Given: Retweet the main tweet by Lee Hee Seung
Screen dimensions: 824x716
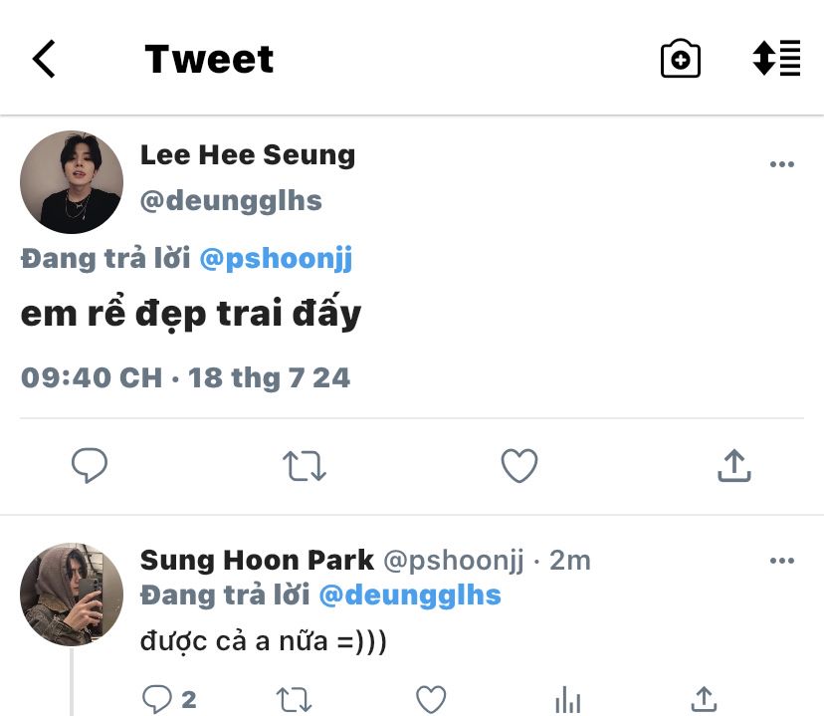Looking at the screenshot, I should pyautogui.click(x=305, y=465).
